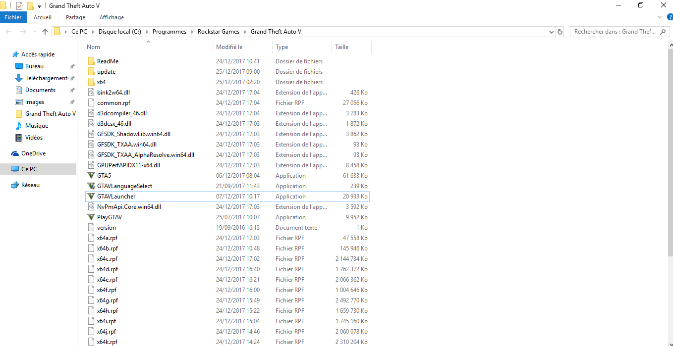673x346 pixels.
Task: Expand the Disque local (C:) breadcrumb chevron
Action: 147,32
